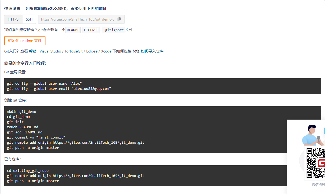Click the 初始化 readme 文件 button

25,41
